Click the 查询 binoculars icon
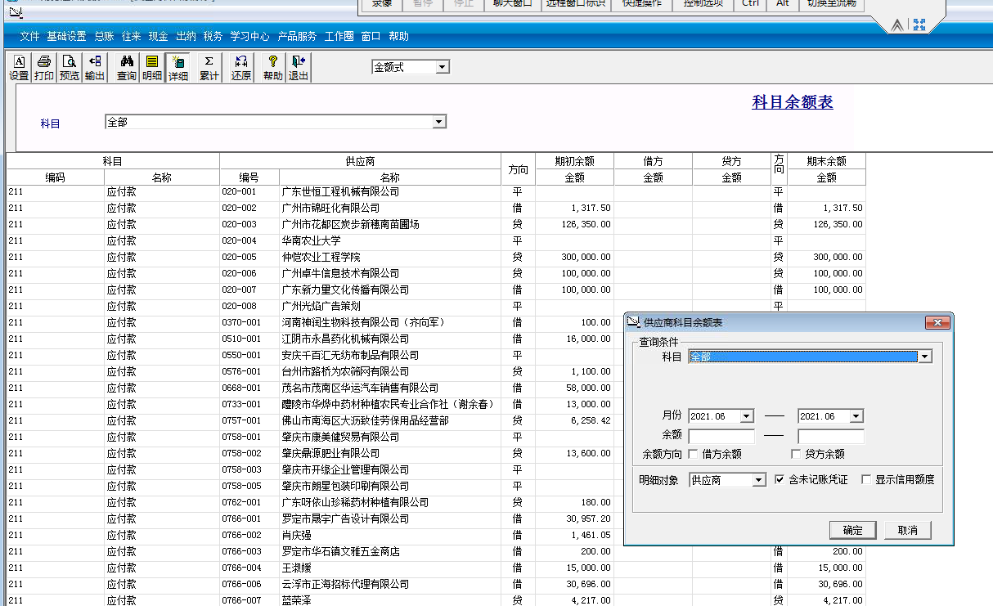Screen dimensions: 993x606 [127, 68]
